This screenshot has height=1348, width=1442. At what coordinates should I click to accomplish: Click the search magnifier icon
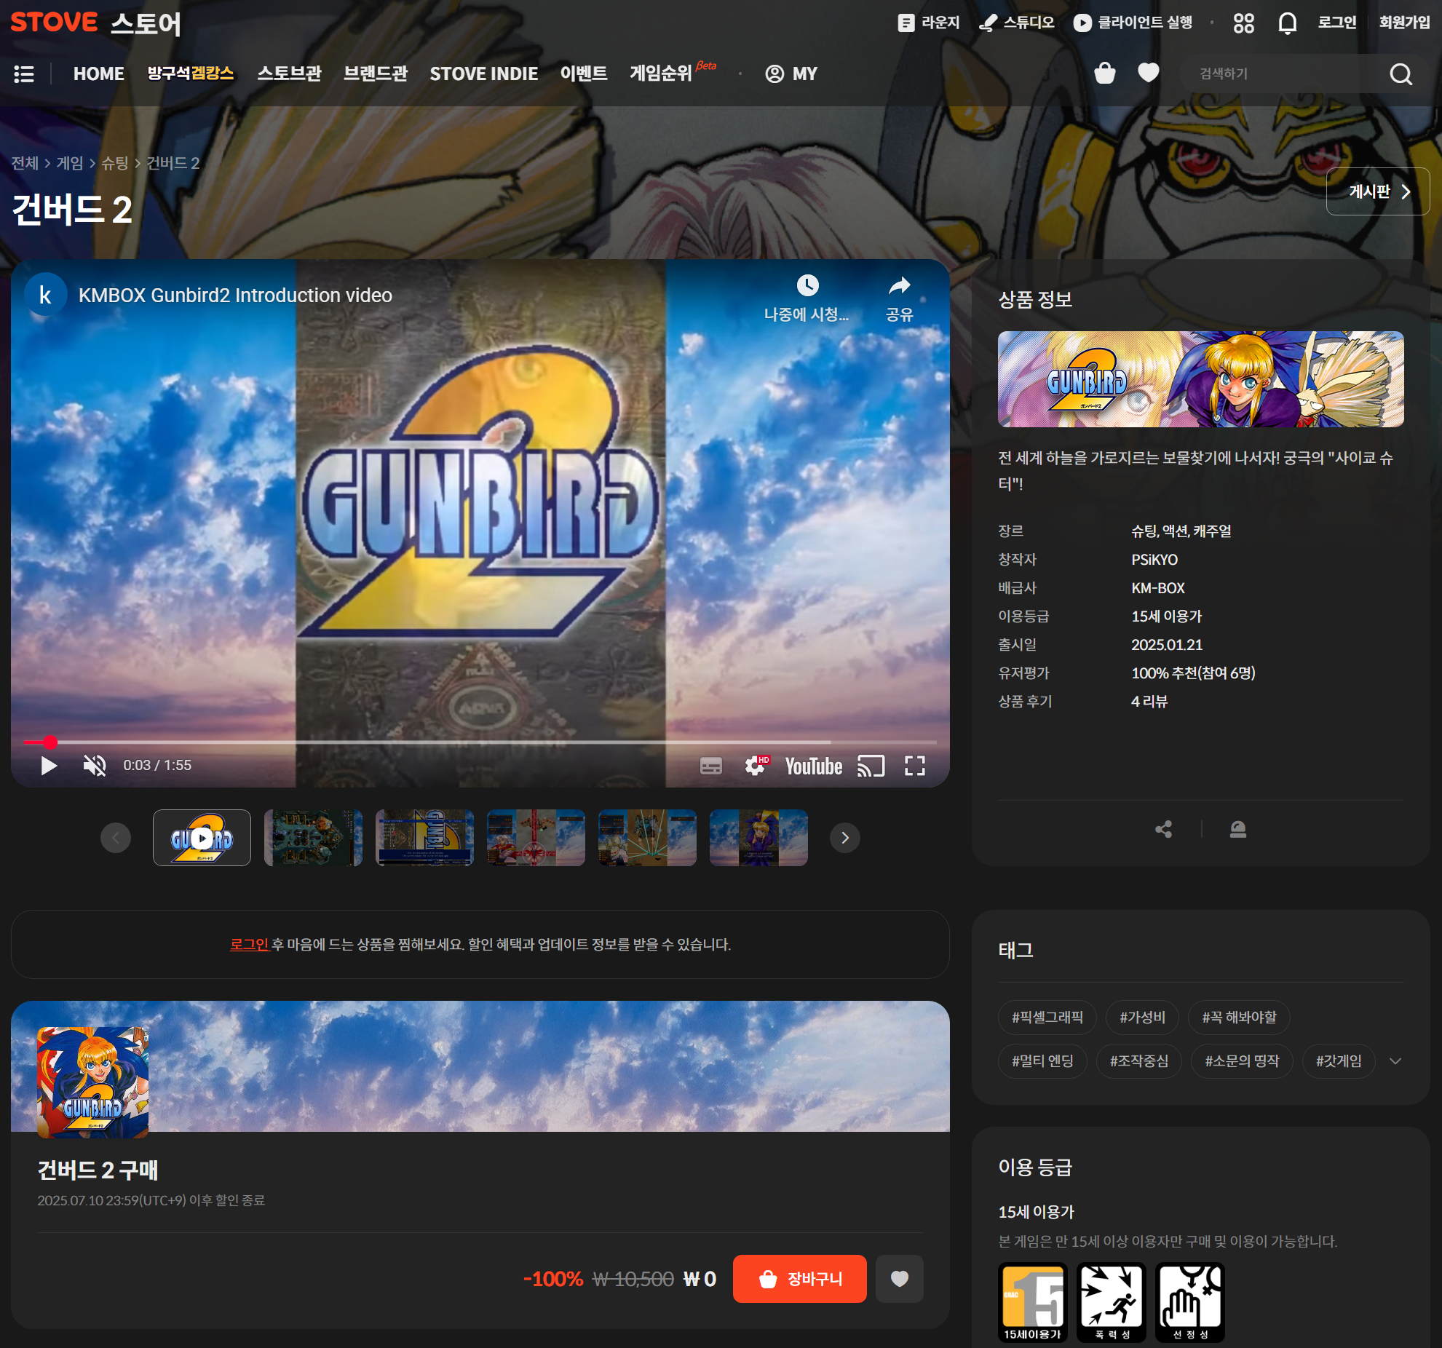(1401, 74)
